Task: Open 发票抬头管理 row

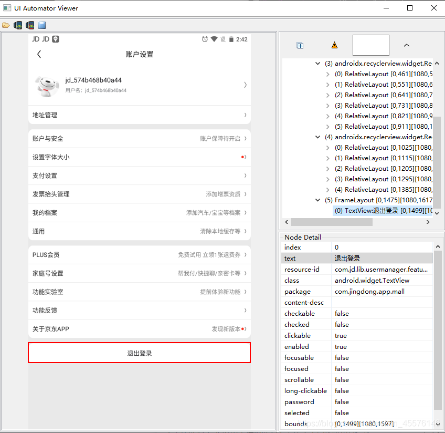Action: pyautogui.click(x=140, y=194)
